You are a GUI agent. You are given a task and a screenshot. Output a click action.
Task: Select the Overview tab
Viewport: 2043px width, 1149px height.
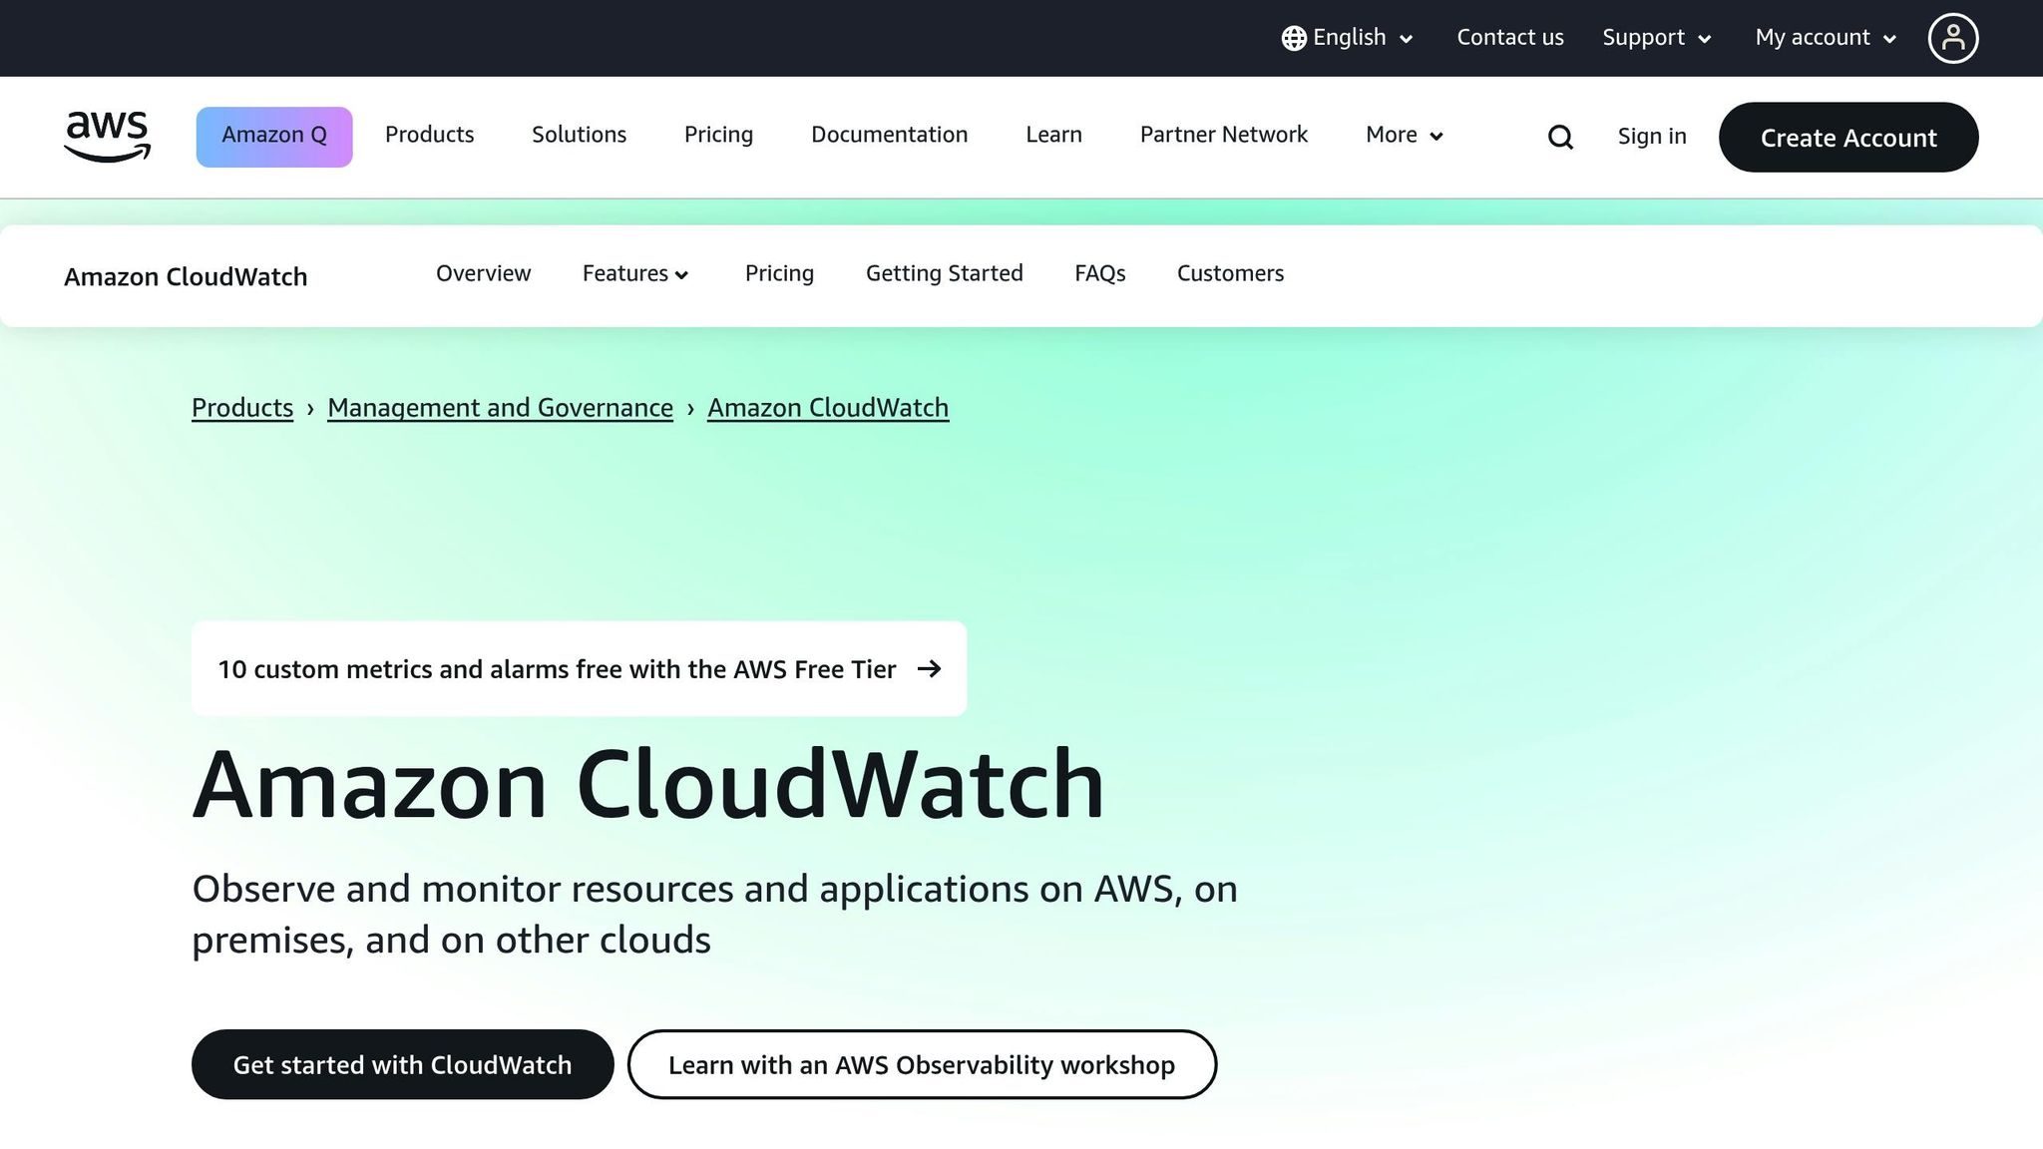click(x=483, y=273)
